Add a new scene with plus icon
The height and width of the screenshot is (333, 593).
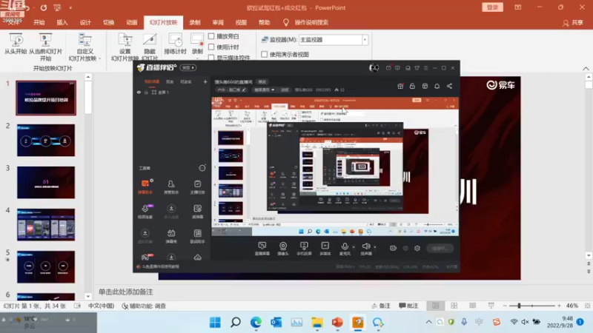(x=205, y=81)
